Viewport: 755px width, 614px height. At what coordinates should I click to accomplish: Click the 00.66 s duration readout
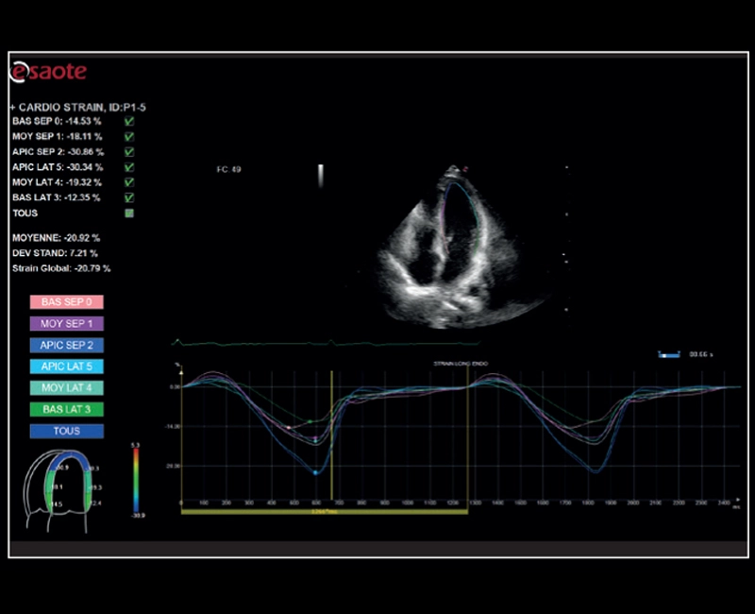(701, 353)
